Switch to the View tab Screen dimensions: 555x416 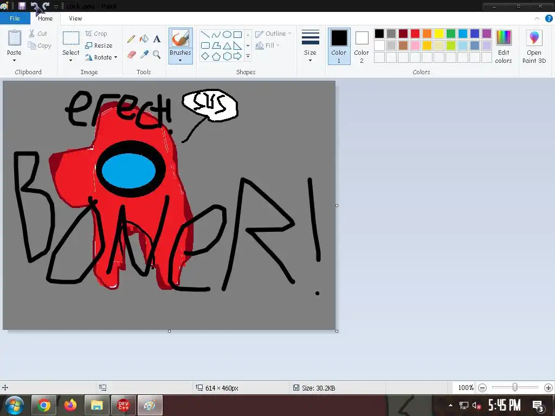pyautogui.click(x=75, y=18)
